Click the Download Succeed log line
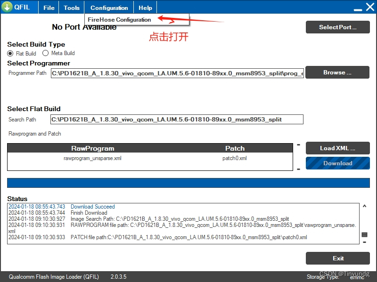 [x=92, y=207]
